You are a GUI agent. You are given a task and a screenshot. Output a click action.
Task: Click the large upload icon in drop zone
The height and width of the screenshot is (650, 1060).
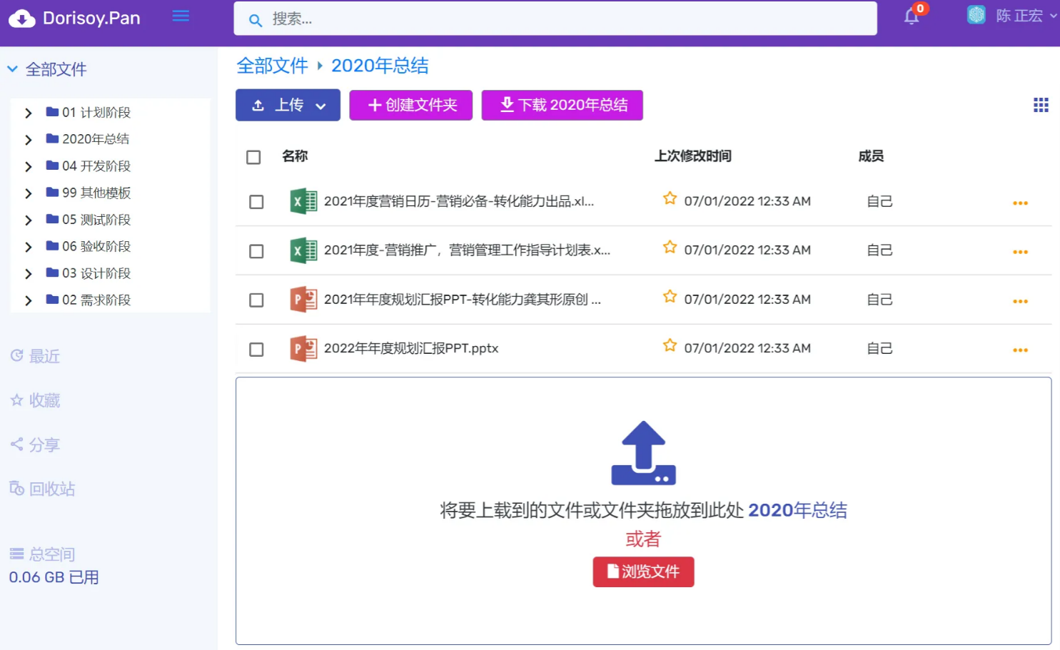tap(643, 453)
